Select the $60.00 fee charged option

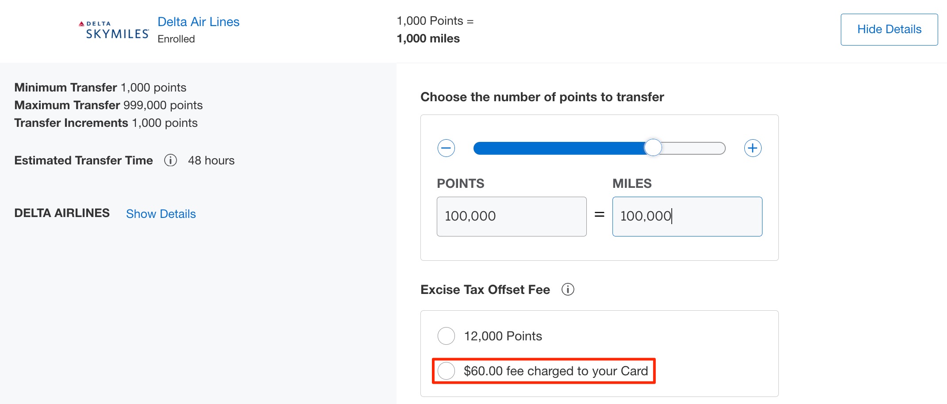446,371
